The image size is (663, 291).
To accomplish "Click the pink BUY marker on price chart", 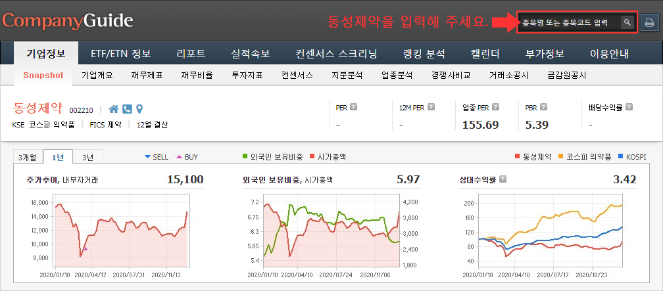I will [86, 249].
